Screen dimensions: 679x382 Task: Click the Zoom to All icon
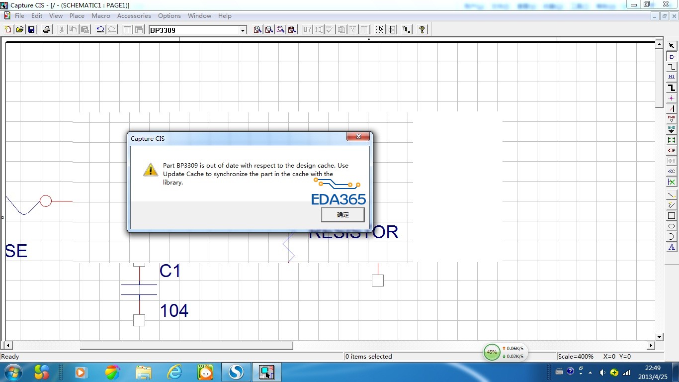(x=292, y=30)
